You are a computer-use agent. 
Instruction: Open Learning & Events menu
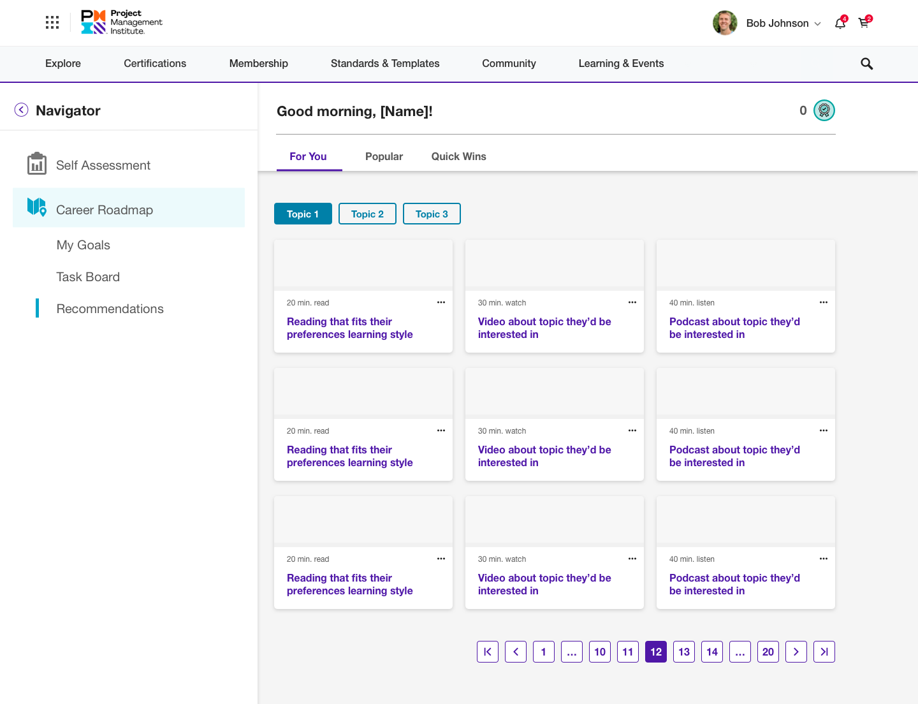coord(621,64)
